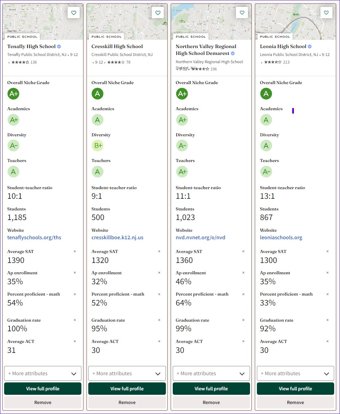Remove Average ACT attribute in Leonia card

328,342
